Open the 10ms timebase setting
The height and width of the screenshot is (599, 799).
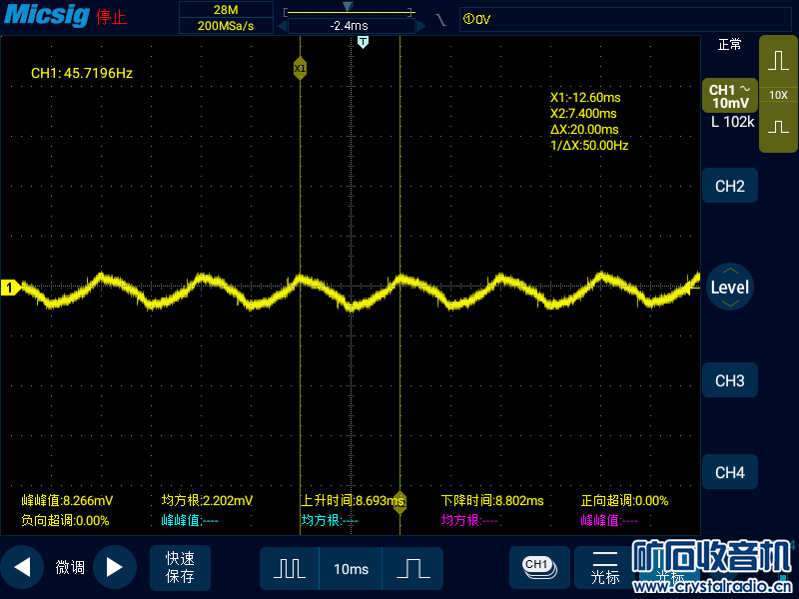tap(351, 568)
